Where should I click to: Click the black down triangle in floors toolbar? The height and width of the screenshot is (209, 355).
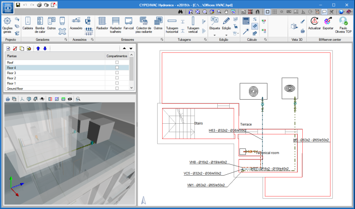pos(131,48)
